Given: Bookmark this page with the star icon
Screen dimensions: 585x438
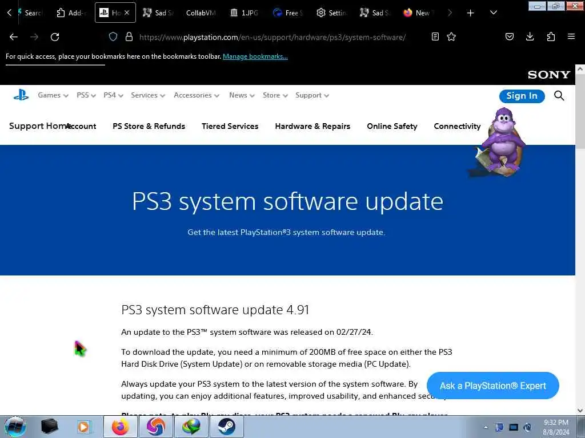Looking at the screenshot, I should pyautogui.click(x=451, y=36).
